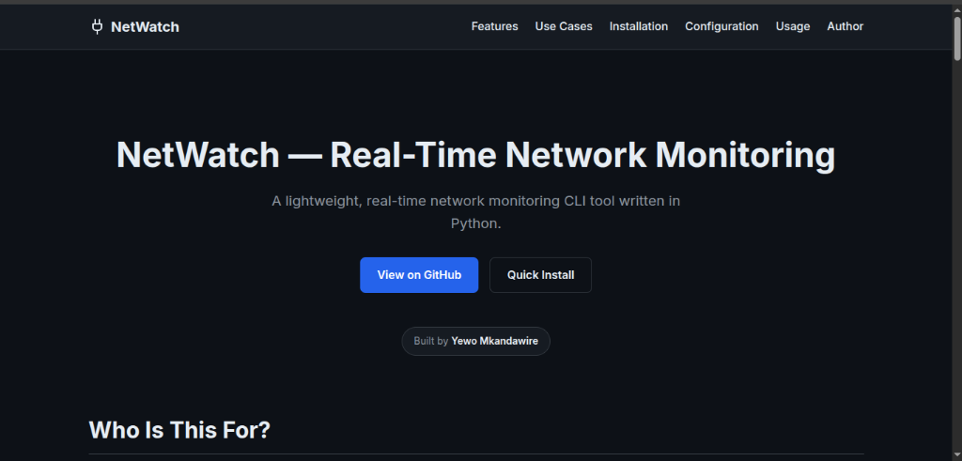Click the NetWatch plug logo icon
Image resolution: width=962 pixels, height=461 pixels.
click(97, 26)
